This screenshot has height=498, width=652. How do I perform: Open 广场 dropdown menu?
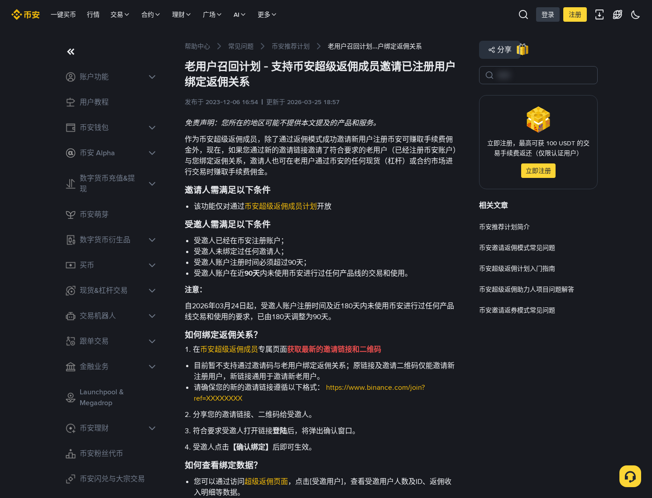pyautogui.click(x=212, y=14)
